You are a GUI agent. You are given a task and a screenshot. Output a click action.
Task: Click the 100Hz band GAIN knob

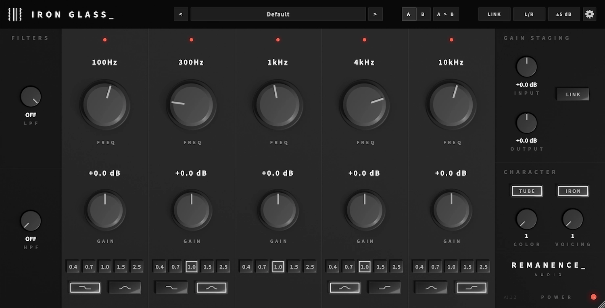pyautogui.click(x=105, y=210)
